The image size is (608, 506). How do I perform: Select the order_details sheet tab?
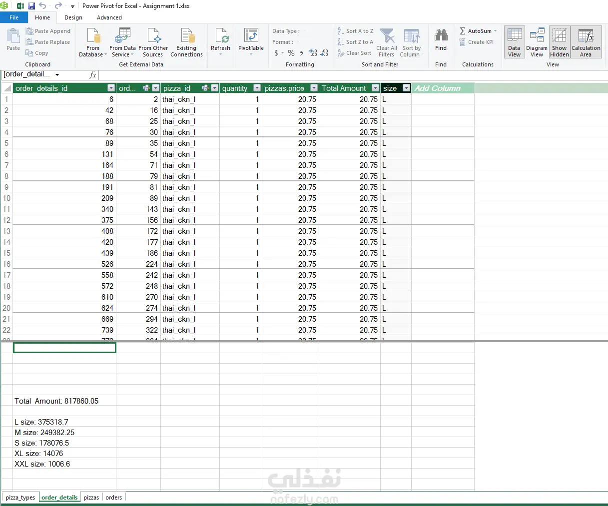[x=59, y=498]
